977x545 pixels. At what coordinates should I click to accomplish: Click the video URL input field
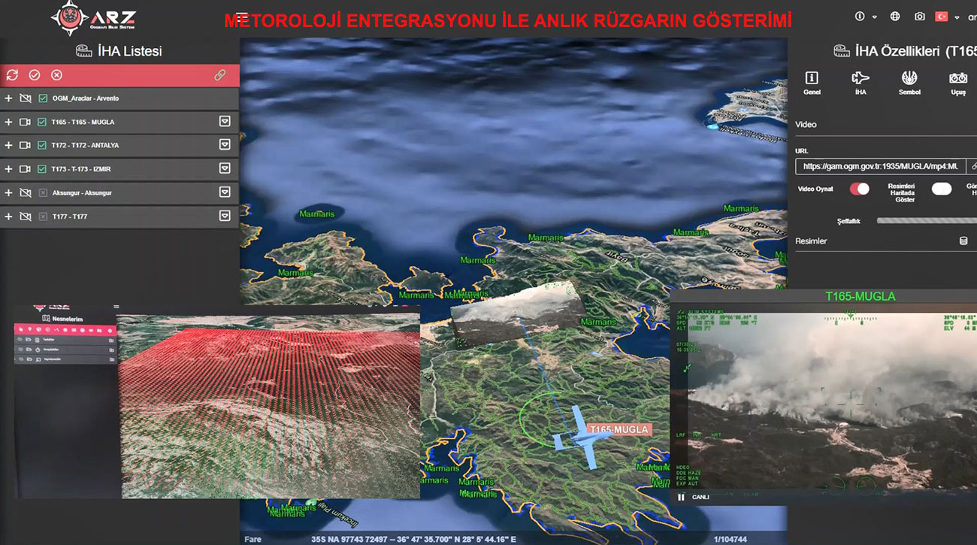(x=879, y=166)
